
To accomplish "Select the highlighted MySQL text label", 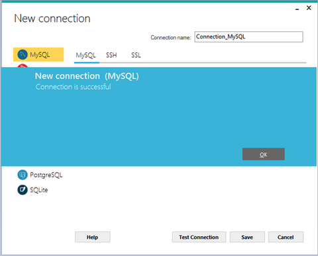I will click(x=40, y=54).
